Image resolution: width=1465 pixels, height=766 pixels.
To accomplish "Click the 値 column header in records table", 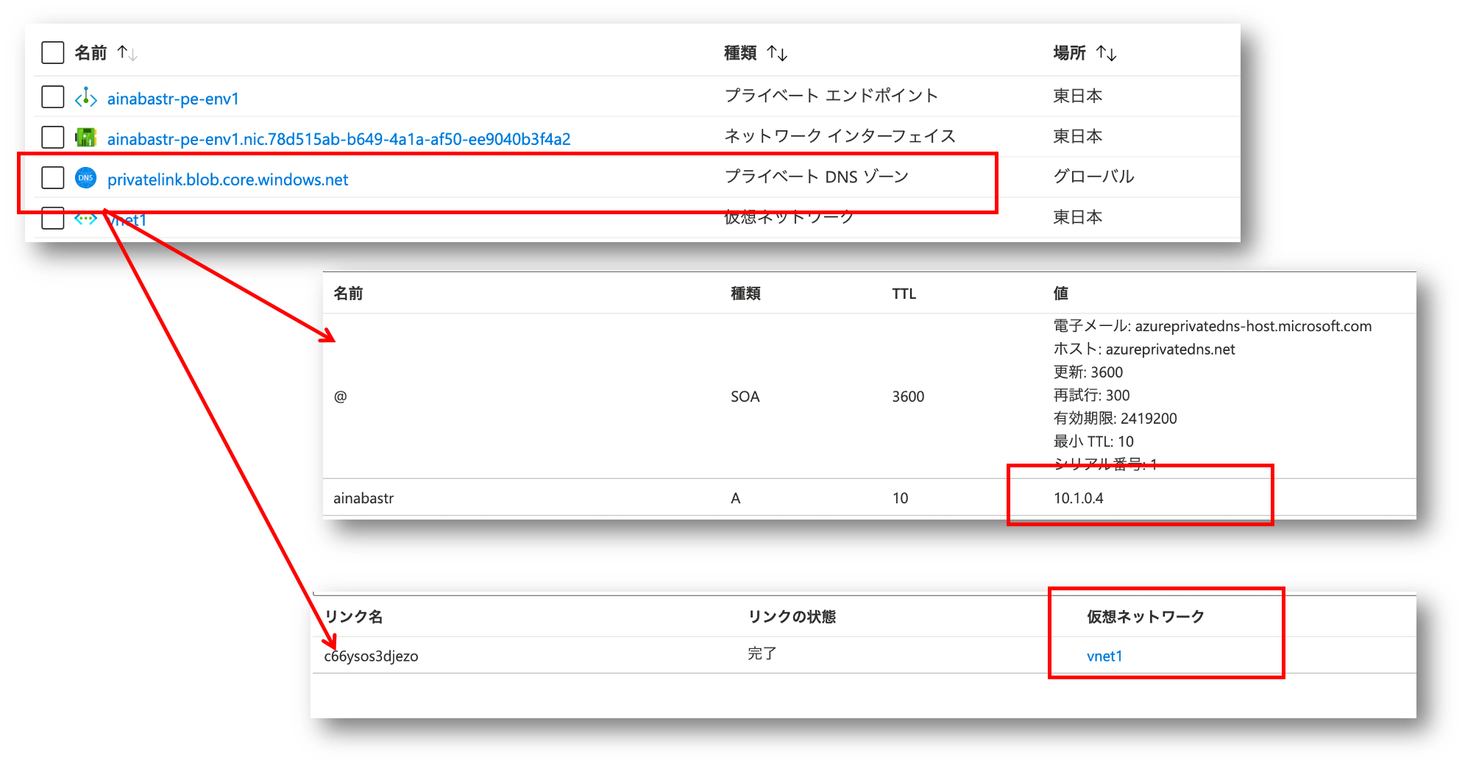I will click(1060, 294).
